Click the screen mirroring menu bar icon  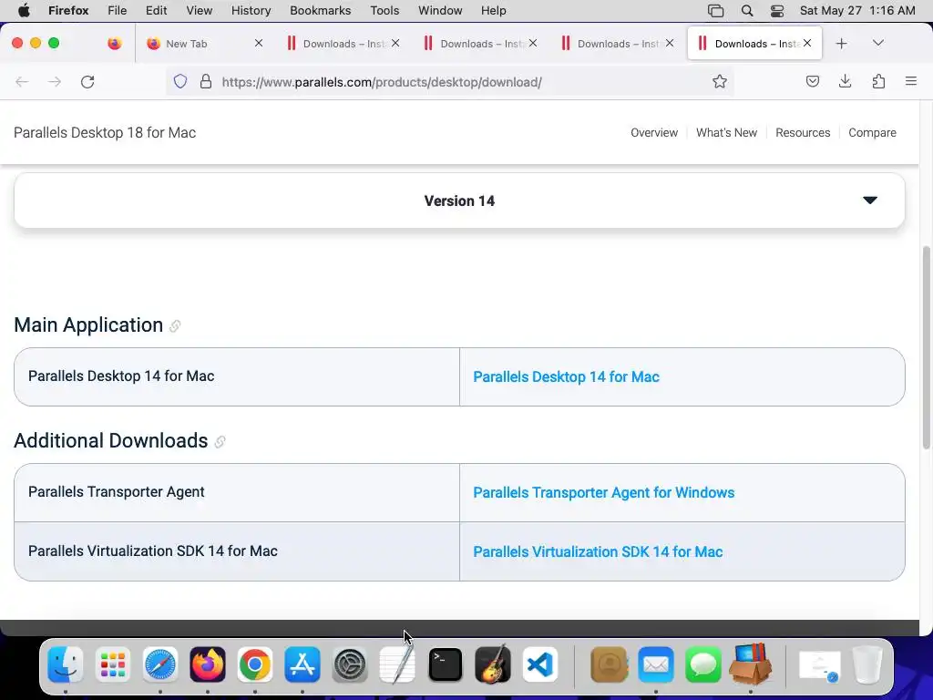pyautogui.click(x=715, y=11)
